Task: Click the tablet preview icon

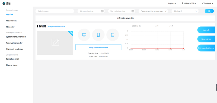Action: [113, 35]
